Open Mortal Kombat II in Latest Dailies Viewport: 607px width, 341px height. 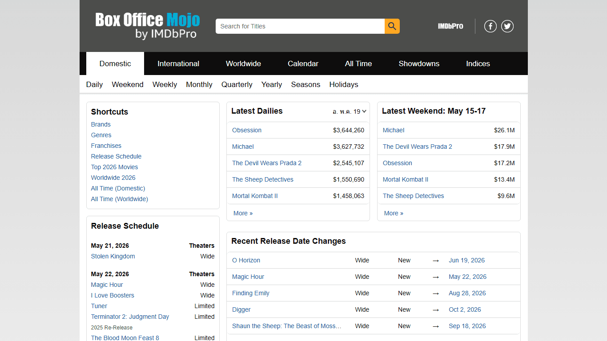(x=255, y=196)
